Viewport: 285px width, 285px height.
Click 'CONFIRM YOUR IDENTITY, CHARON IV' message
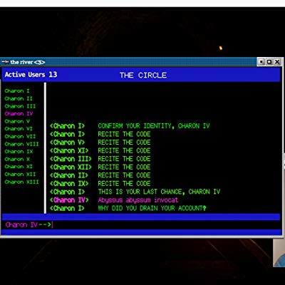(154, 126)
